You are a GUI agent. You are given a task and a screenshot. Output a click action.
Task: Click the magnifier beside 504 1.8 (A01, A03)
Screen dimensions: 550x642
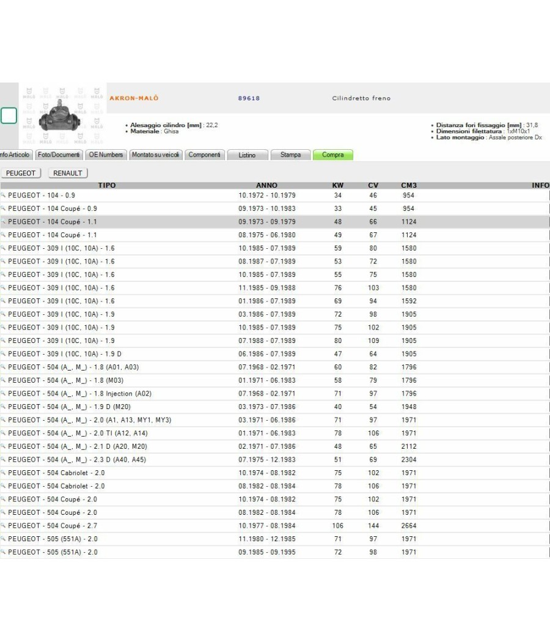tap(3, 367)
